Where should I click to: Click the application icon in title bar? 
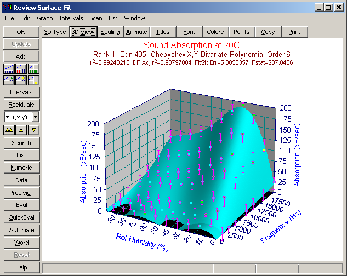[7, 7]
